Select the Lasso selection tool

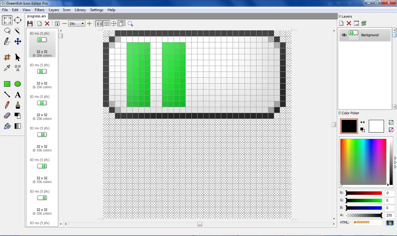pos(7,31)
